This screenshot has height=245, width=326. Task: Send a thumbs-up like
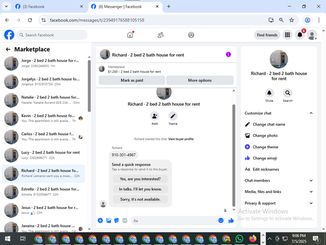point(231,221)
